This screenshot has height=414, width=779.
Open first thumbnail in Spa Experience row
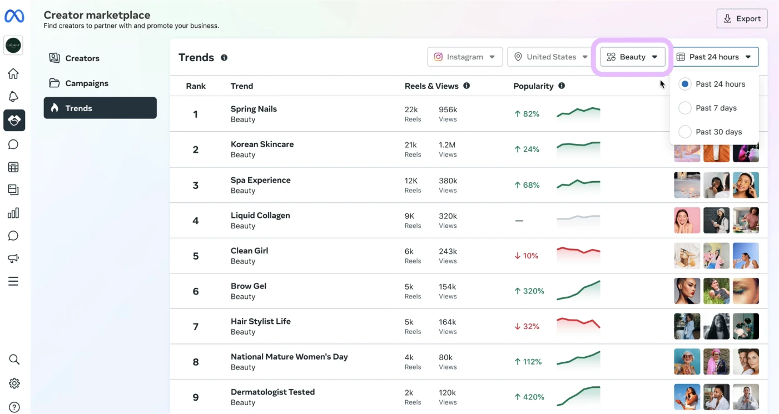pos(687,185)
